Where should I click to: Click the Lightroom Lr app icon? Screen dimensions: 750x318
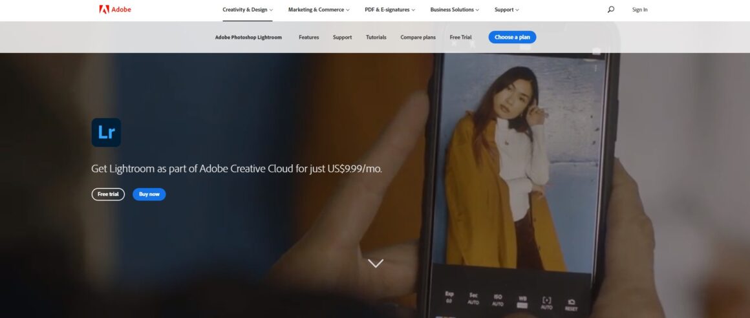coord(106,132)
